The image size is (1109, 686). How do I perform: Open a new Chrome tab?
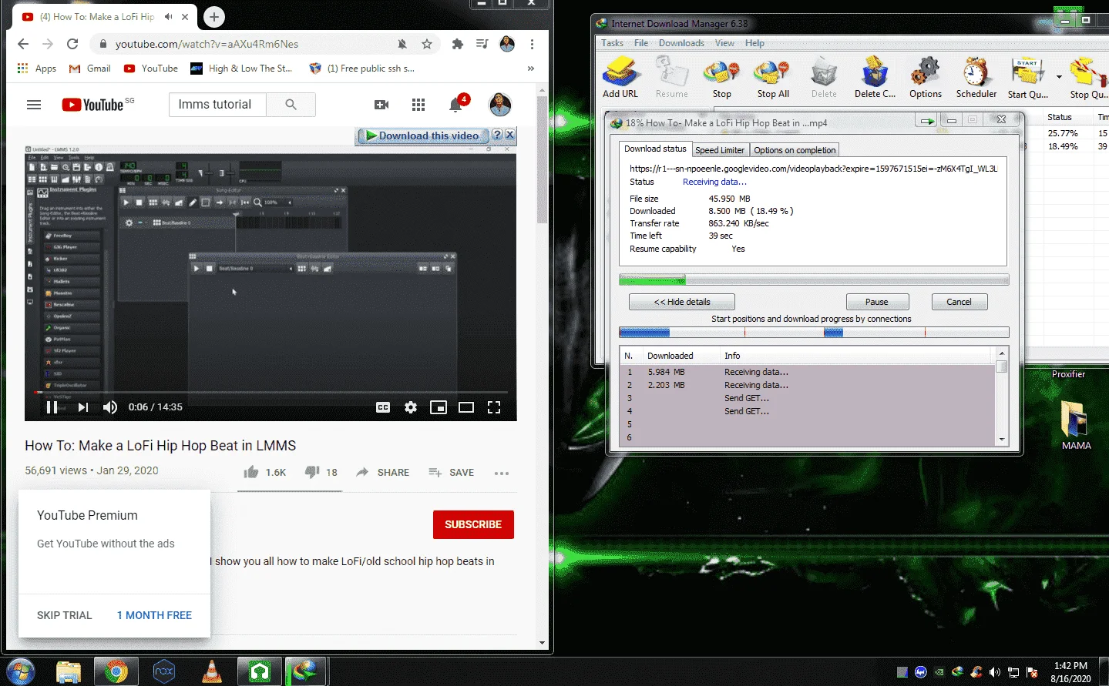pyautogui.click(x=214, y=16)
